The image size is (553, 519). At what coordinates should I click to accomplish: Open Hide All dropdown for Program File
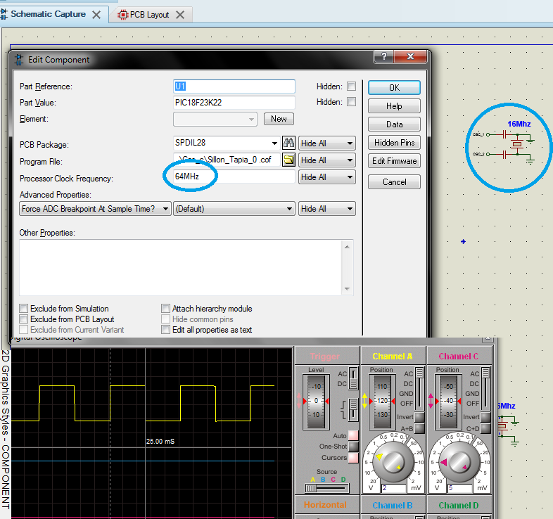tap(327, 160)
